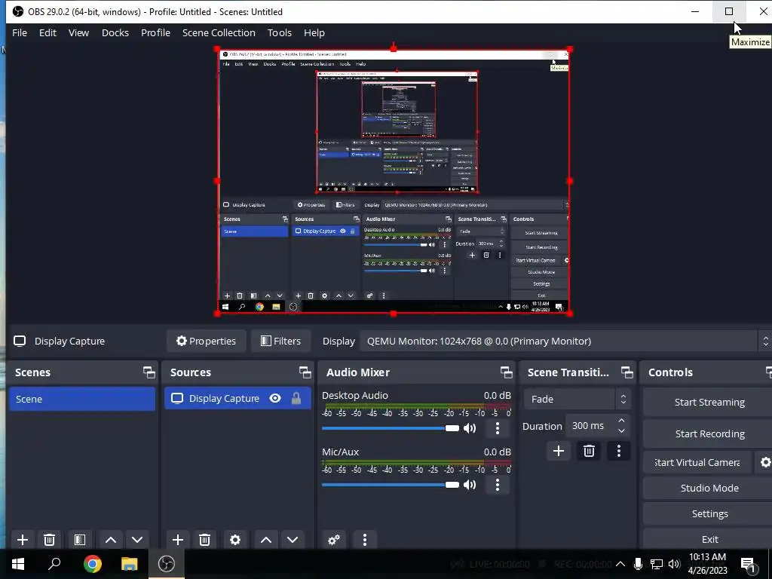Open File Explorer from the taskbar
772x579 pixels.
[x=129, y=564]
